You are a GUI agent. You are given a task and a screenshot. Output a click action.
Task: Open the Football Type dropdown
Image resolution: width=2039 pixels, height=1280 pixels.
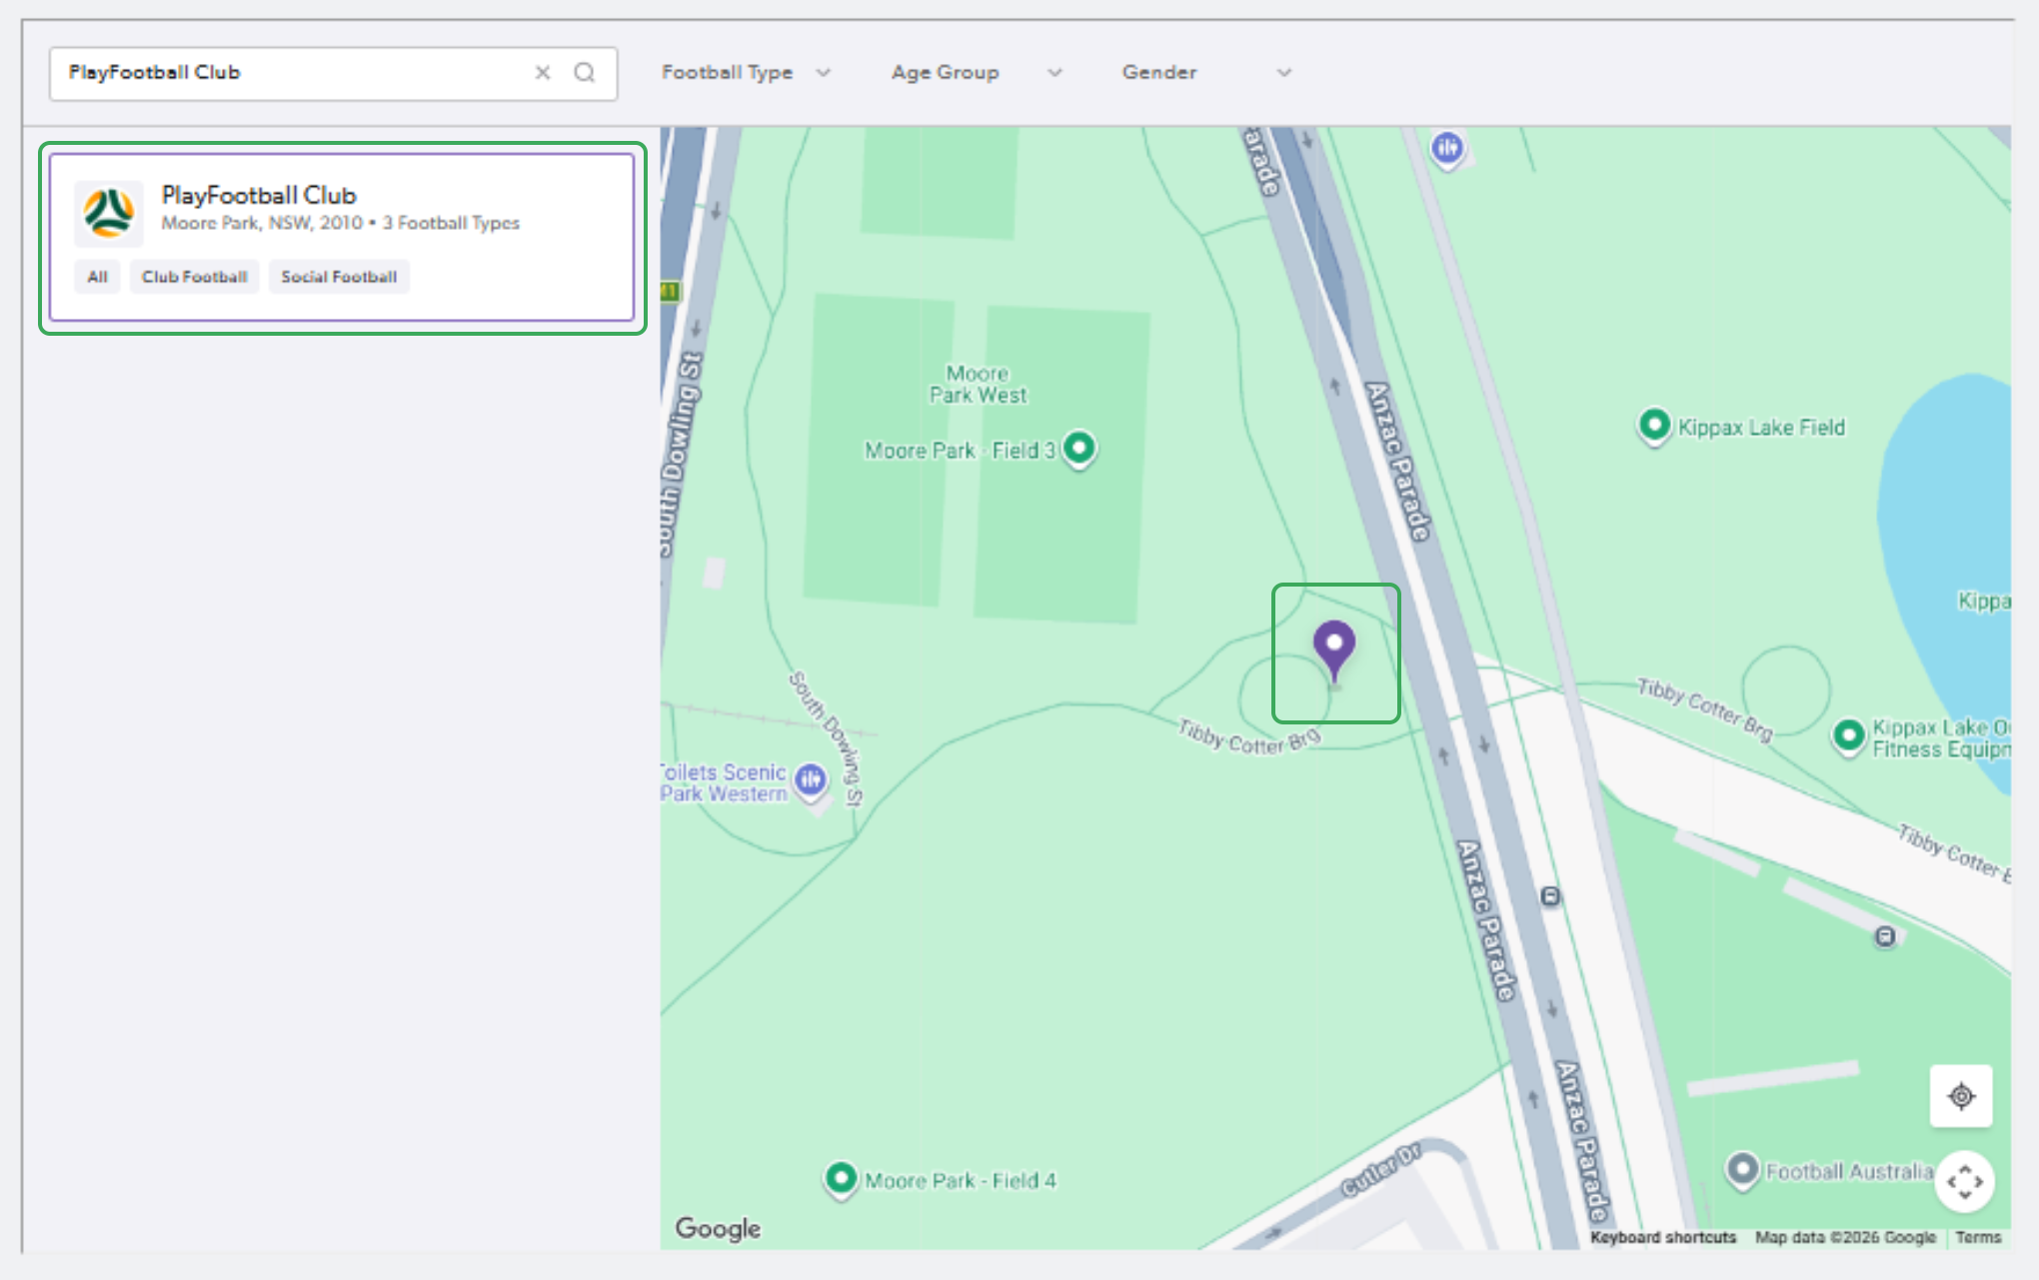click(746, 72)
